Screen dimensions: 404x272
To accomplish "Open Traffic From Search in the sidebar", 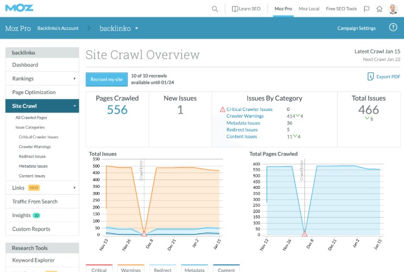I will coord(42,202).
